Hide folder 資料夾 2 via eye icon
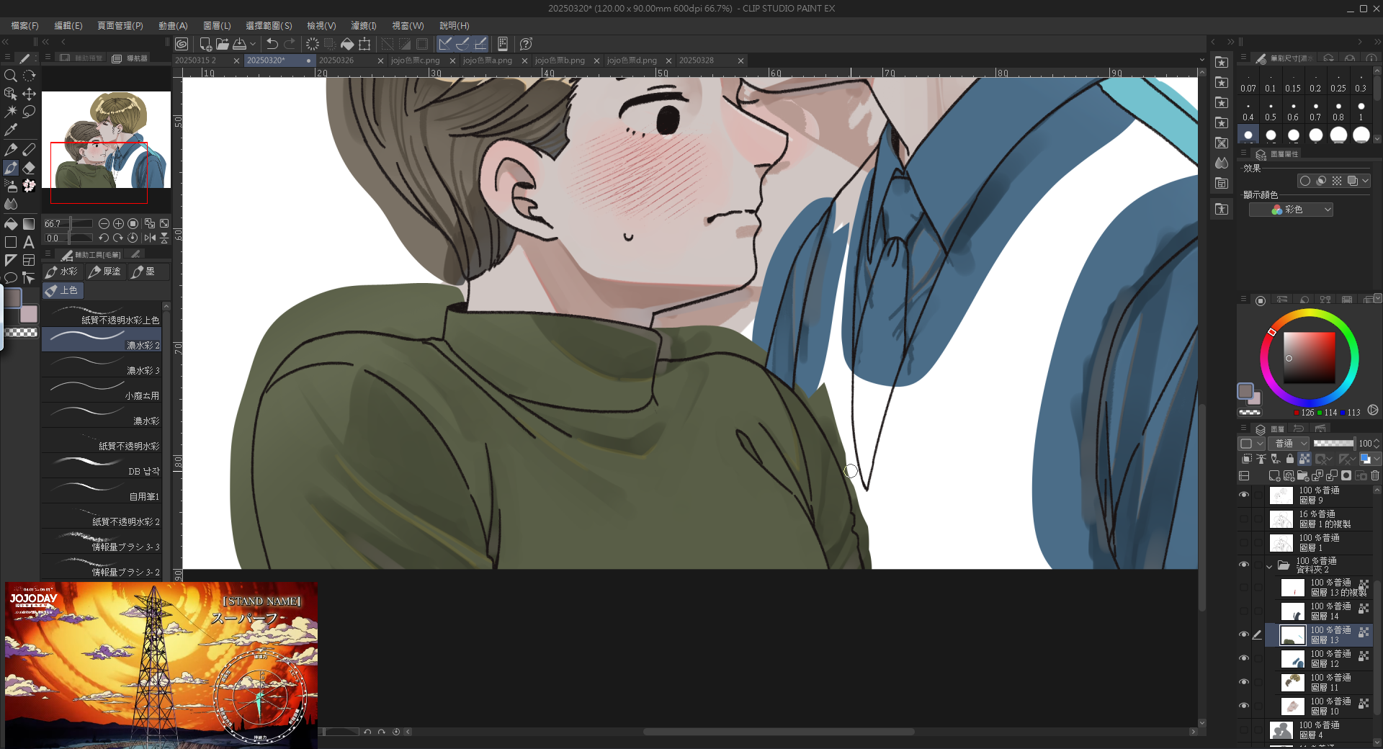This screenshot has height=749, width=1383. coord(1244,565)
